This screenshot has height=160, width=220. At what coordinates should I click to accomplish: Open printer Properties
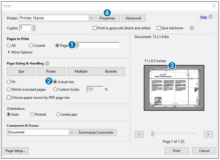click(x=107, y=18)
